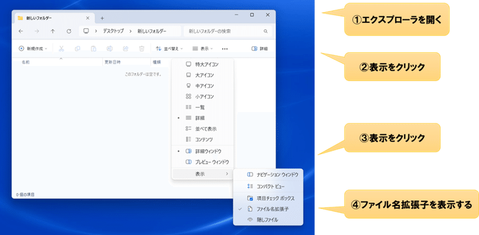Click the 0 個の項目 status text
The image size is (479, 235).
(x=25, y=194)
